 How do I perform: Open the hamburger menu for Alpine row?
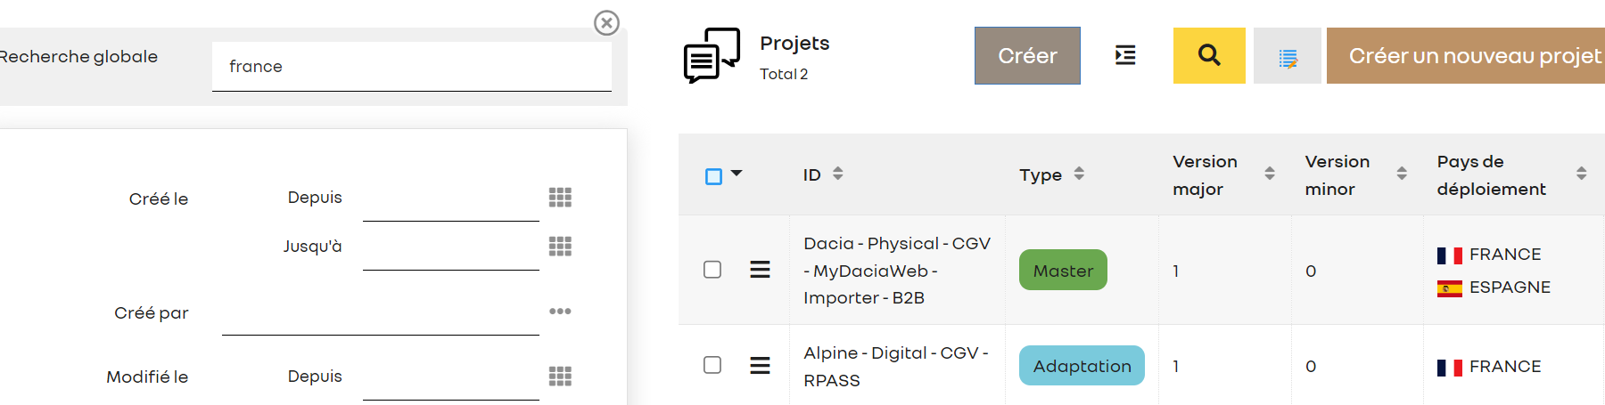click(760, 365)
